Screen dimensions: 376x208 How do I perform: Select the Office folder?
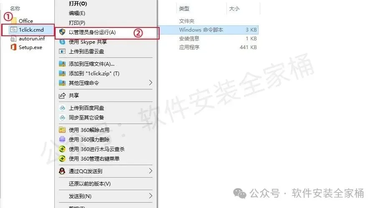click(x=26, y=21)
